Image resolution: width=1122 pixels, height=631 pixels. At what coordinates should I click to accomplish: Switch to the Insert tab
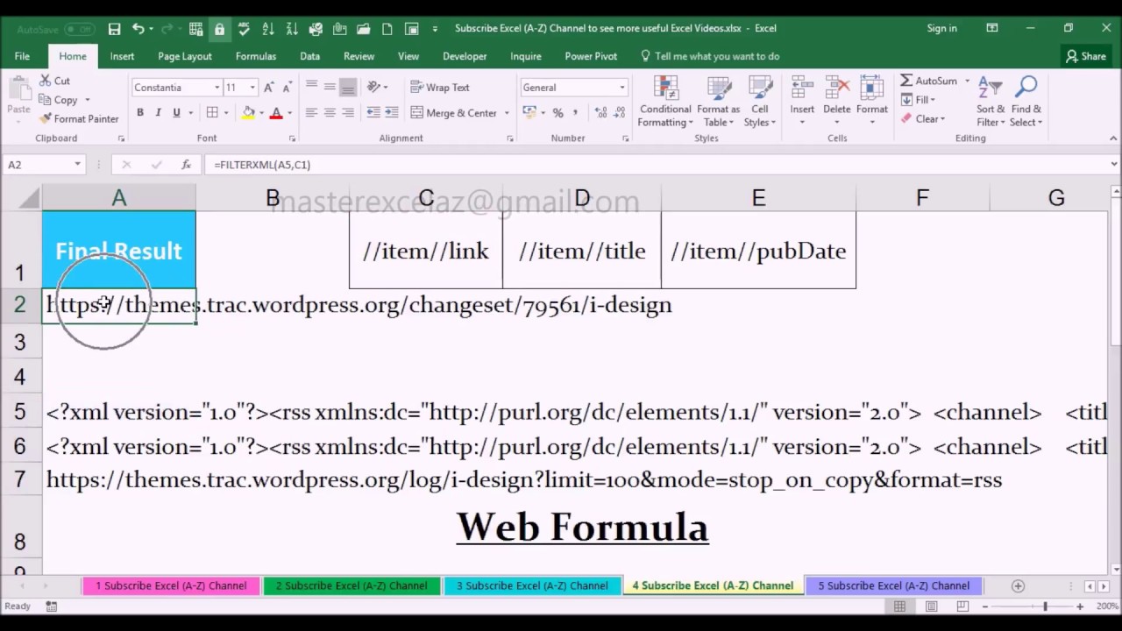pos(122,56)
